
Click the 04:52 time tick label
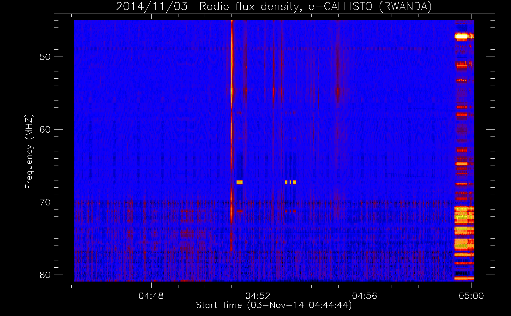tap(258, 296)
